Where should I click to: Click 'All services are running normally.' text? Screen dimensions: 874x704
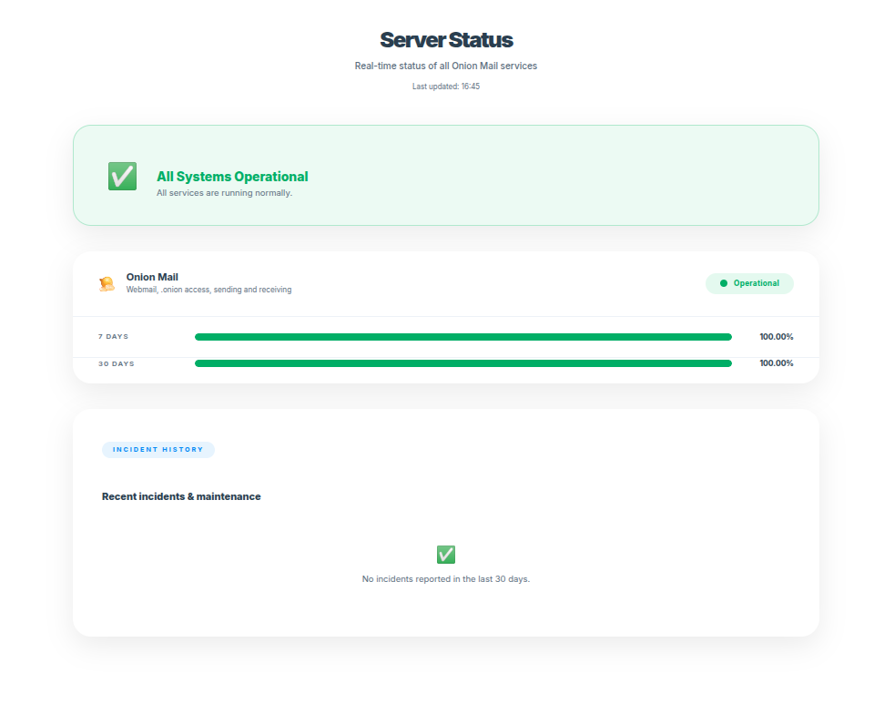(x=224, y=193)
